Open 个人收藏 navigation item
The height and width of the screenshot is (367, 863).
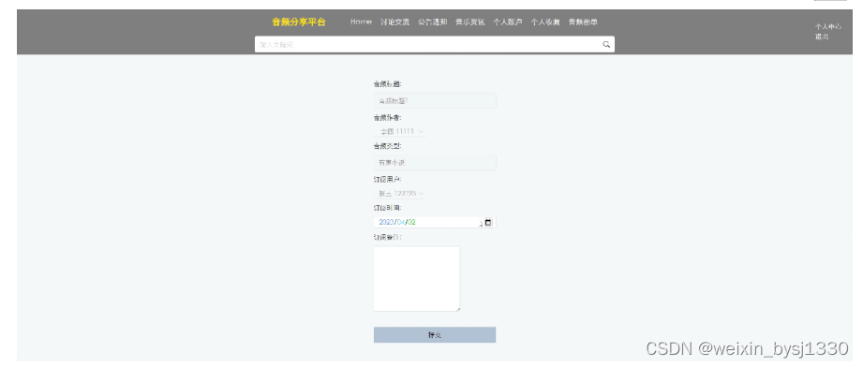pos(545,22)
